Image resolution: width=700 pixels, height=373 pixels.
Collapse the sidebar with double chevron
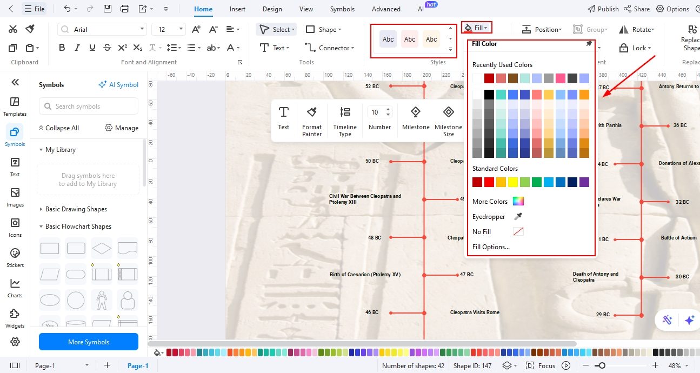15,82
